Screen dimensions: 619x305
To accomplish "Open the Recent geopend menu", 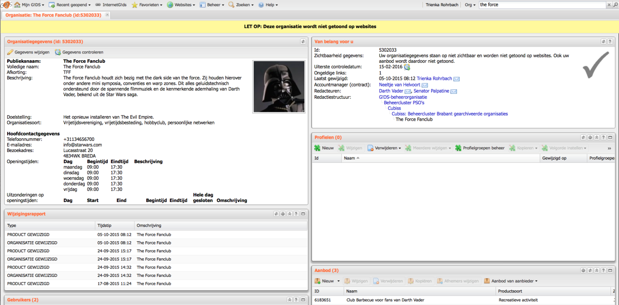I will pos(70,4).
